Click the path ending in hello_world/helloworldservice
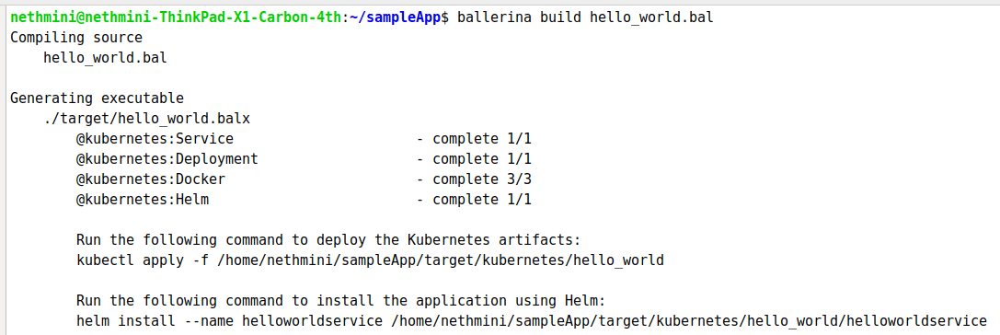 point(689,321)
